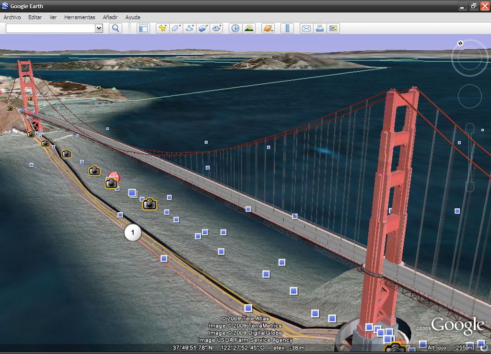This screenshot has height=354, width=491.
Task: Show historical imagery with clock icon
Action: (x=235, y=28)
